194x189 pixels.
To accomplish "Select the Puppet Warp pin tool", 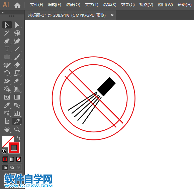I will coord(17,81).
